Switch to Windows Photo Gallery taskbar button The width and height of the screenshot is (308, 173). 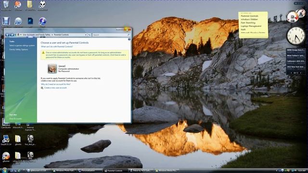pos(64,171)
